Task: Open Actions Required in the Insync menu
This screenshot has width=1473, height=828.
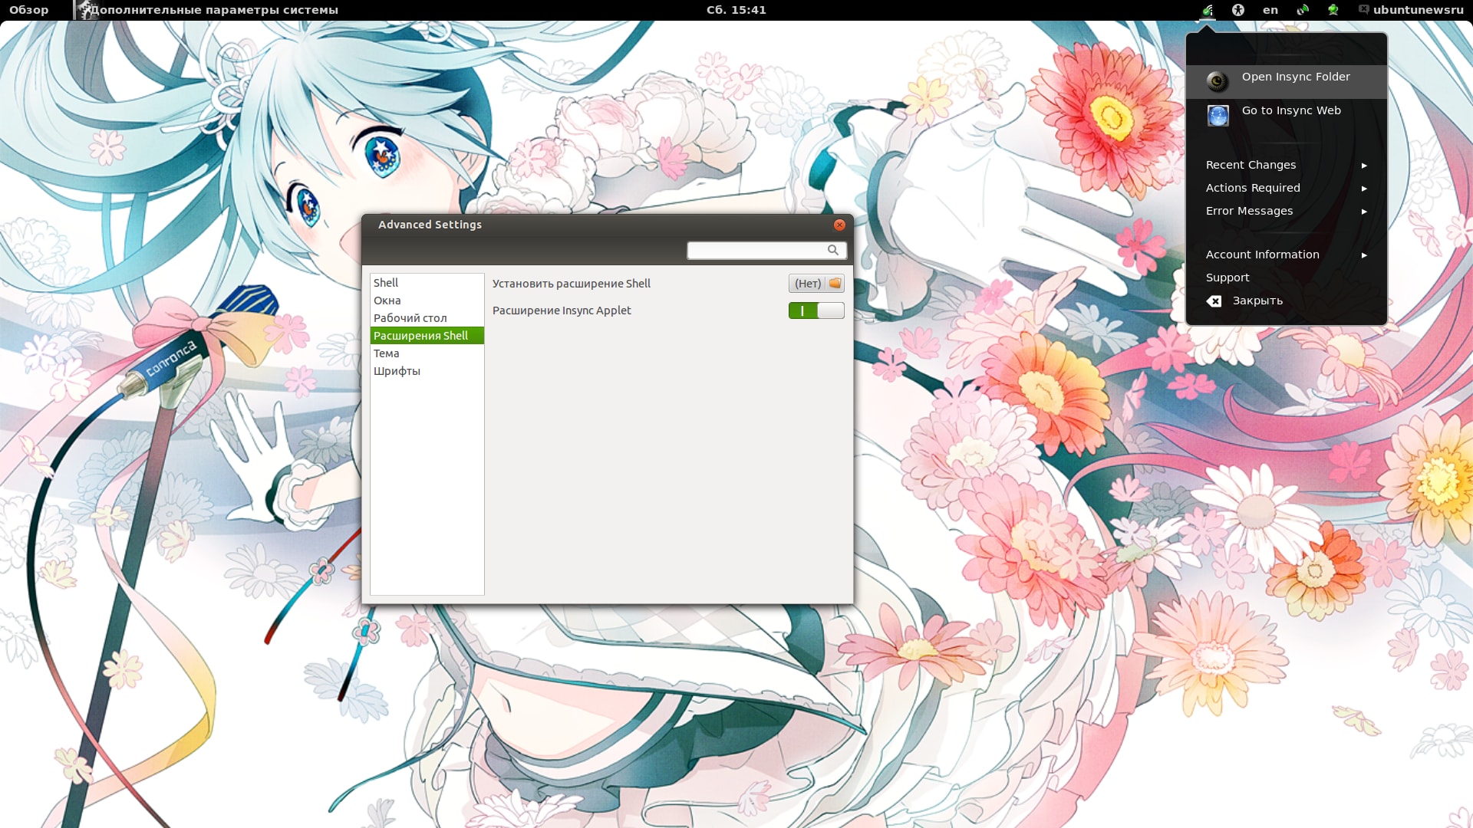Action: (x=1287, y=188)
